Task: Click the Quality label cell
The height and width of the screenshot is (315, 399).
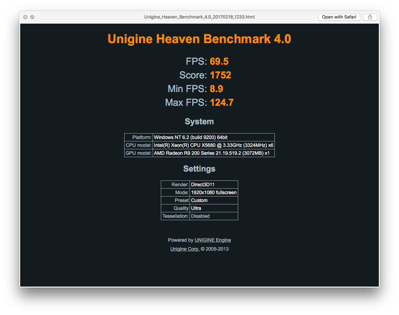Action: (175, 208)
